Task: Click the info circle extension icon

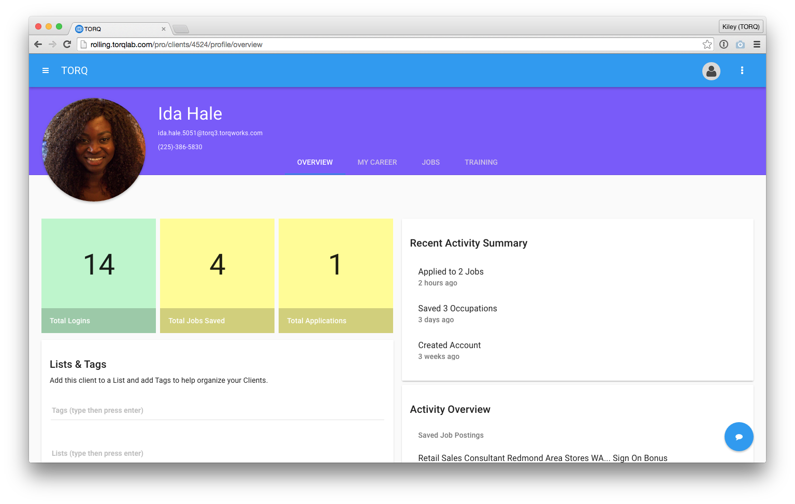Action: 724,45
